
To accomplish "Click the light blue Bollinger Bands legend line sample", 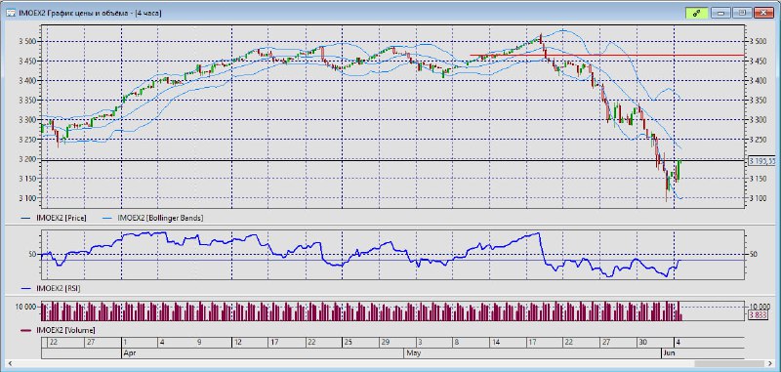I will point(108,218).
